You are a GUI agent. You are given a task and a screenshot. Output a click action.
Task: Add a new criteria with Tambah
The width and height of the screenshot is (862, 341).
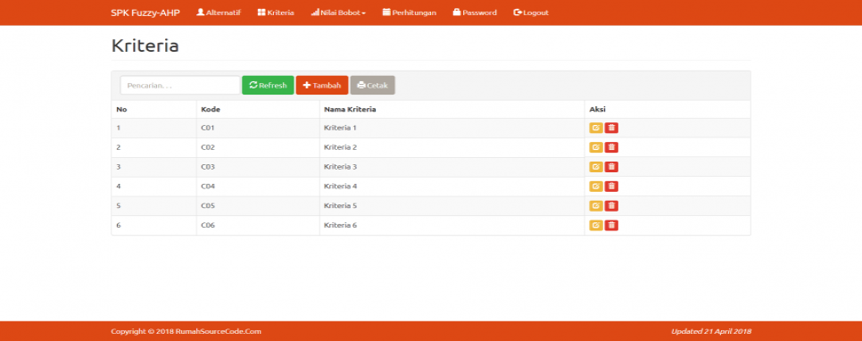click(x=322, y=86)
